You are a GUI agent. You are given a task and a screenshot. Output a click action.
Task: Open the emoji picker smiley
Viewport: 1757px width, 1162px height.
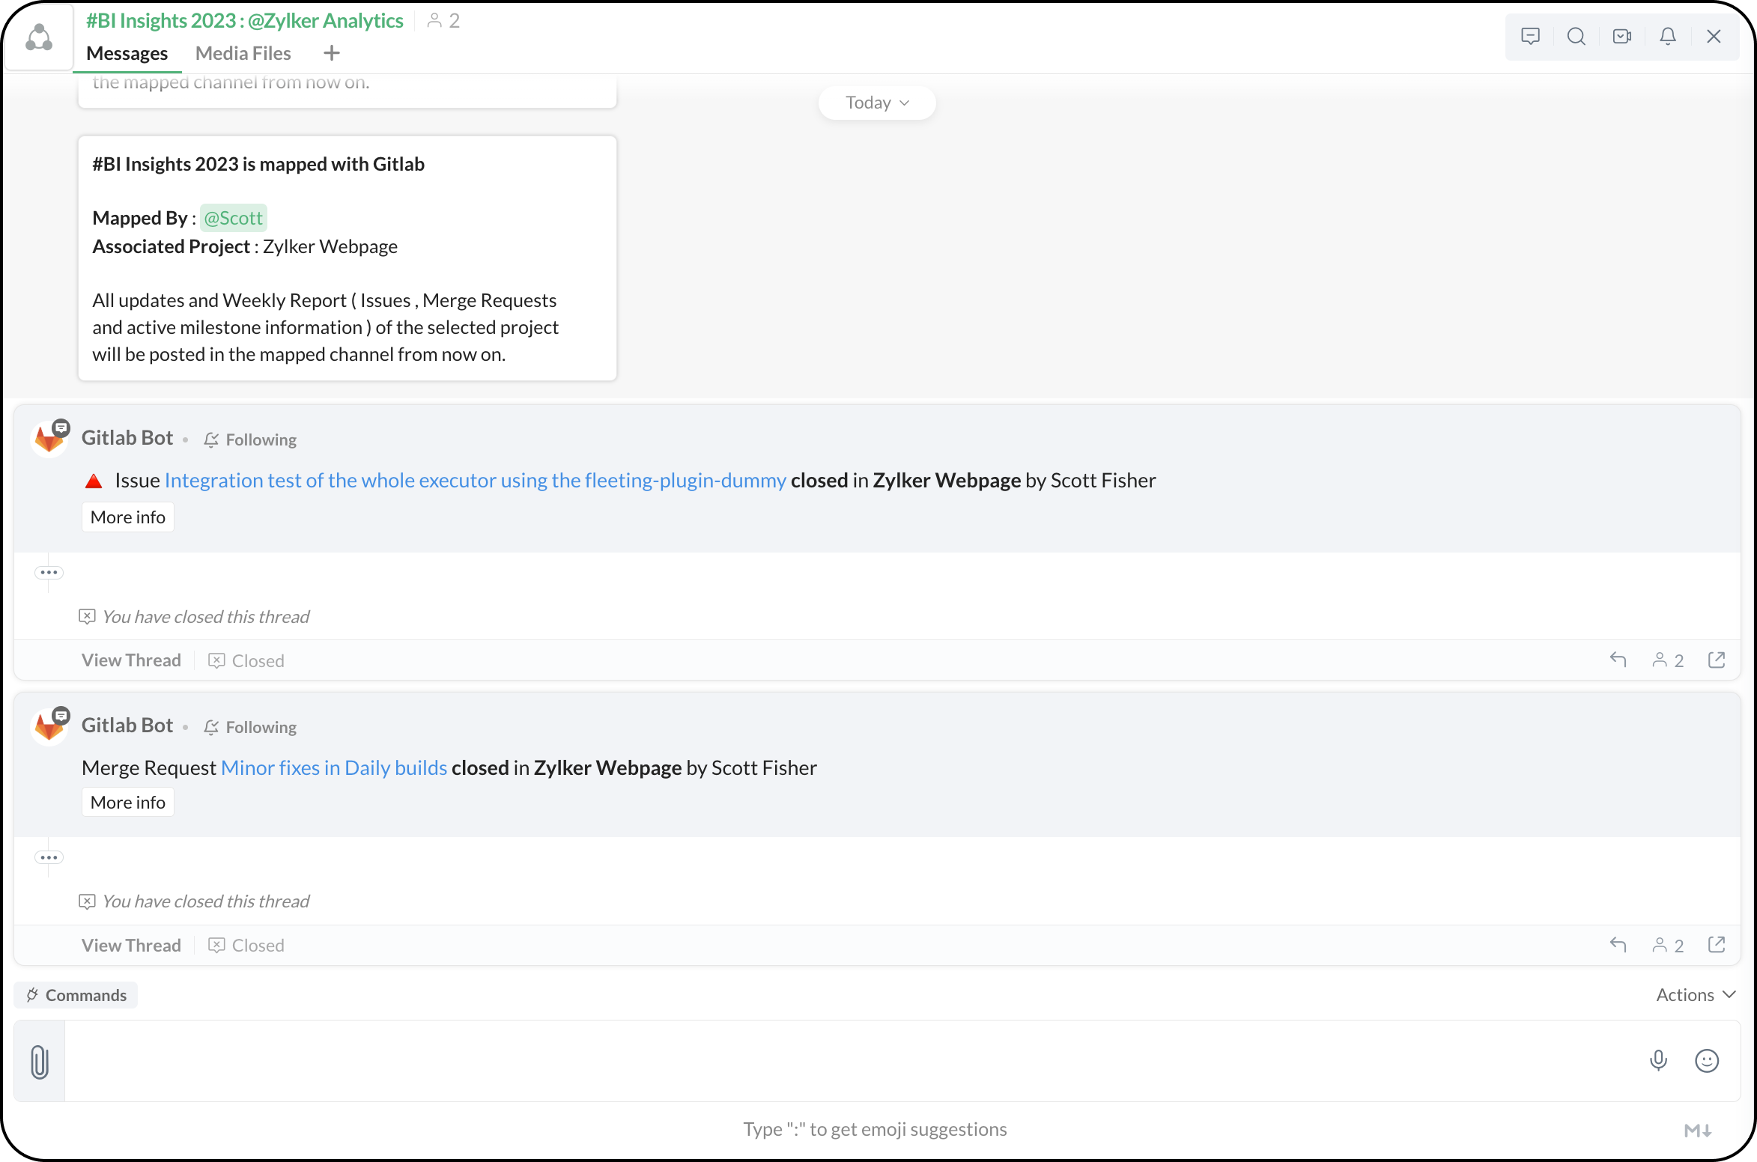pos(1706,1060)
